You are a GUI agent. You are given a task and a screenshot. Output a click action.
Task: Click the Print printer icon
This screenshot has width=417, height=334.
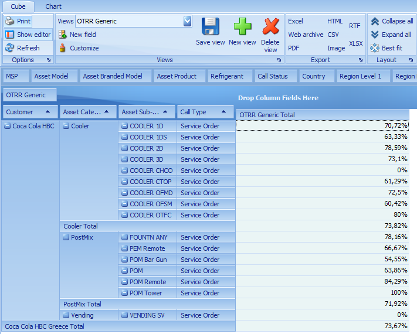10,21
